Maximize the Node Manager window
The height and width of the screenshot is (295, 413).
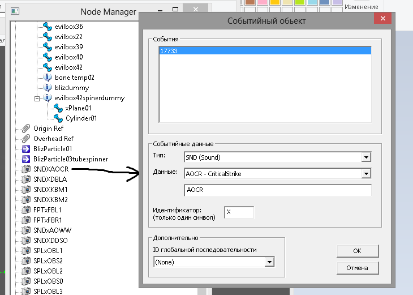click(x=175, y=10)
